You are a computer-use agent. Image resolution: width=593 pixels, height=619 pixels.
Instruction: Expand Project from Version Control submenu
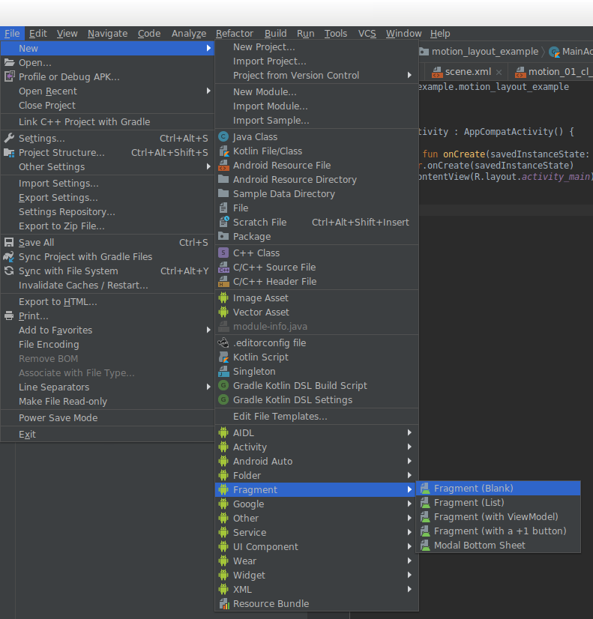click(x=409, y=76)
